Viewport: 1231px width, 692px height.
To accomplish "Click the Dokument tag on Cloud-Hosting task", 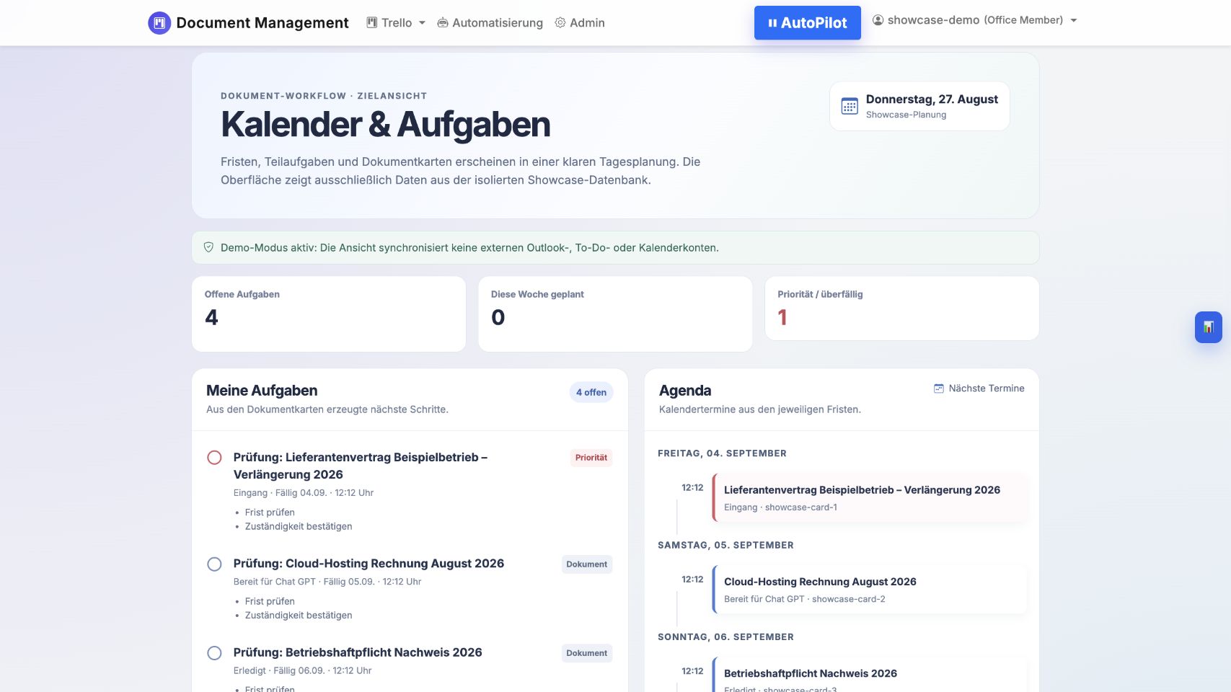I will point(587,564).
